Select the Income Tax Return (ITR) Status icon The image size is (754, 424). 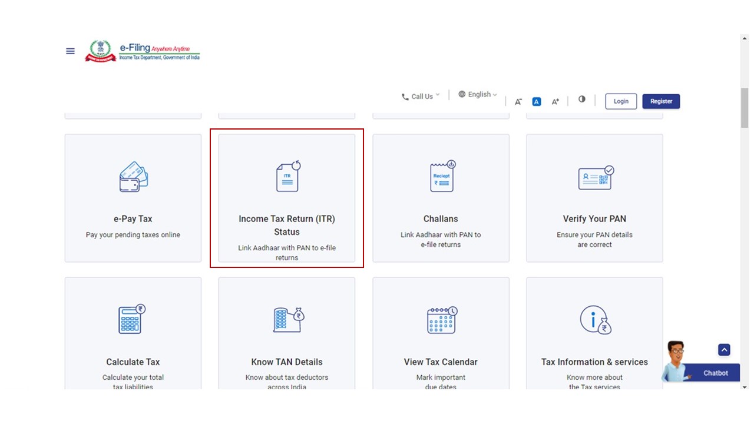pos(287,175)
